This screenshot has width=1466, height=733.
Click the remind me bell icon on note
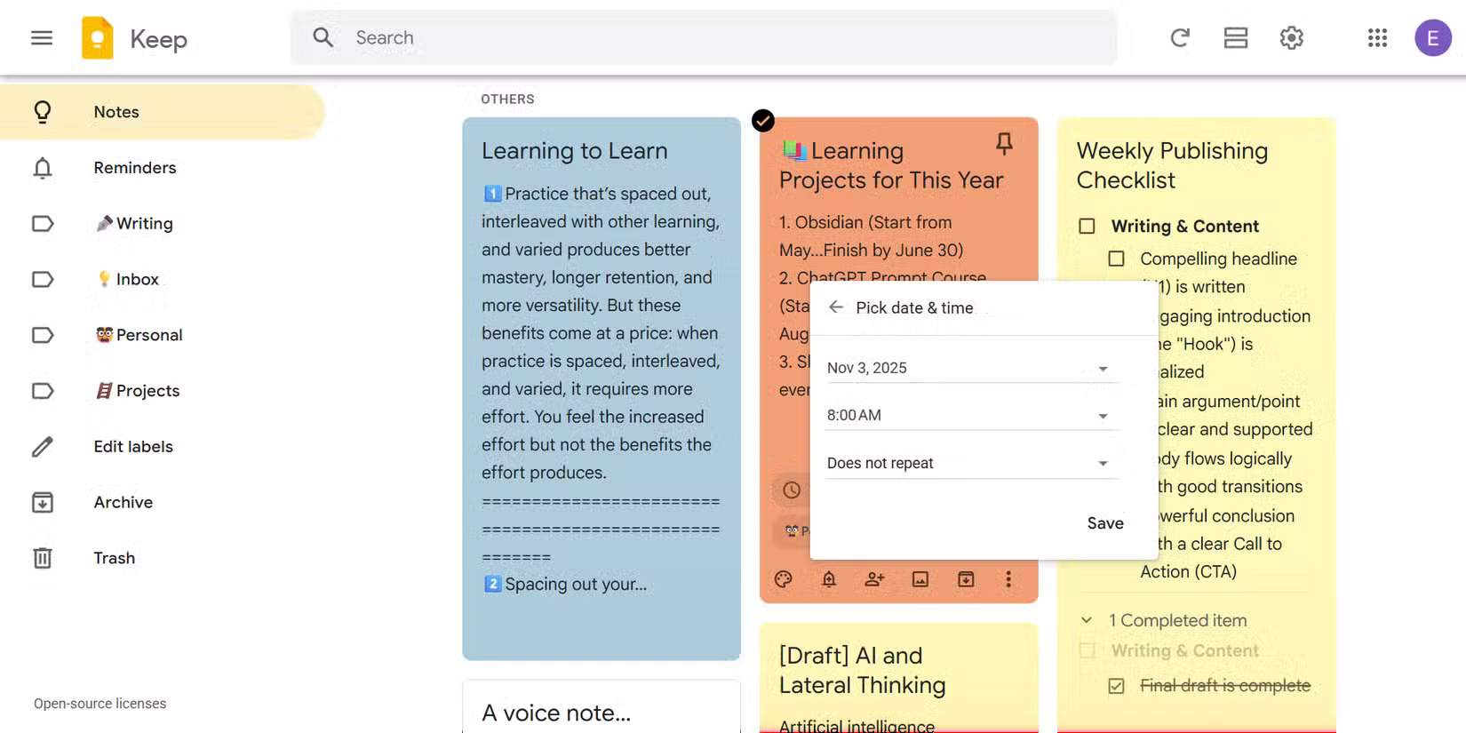pyautogui.click(x=829, y=579)
